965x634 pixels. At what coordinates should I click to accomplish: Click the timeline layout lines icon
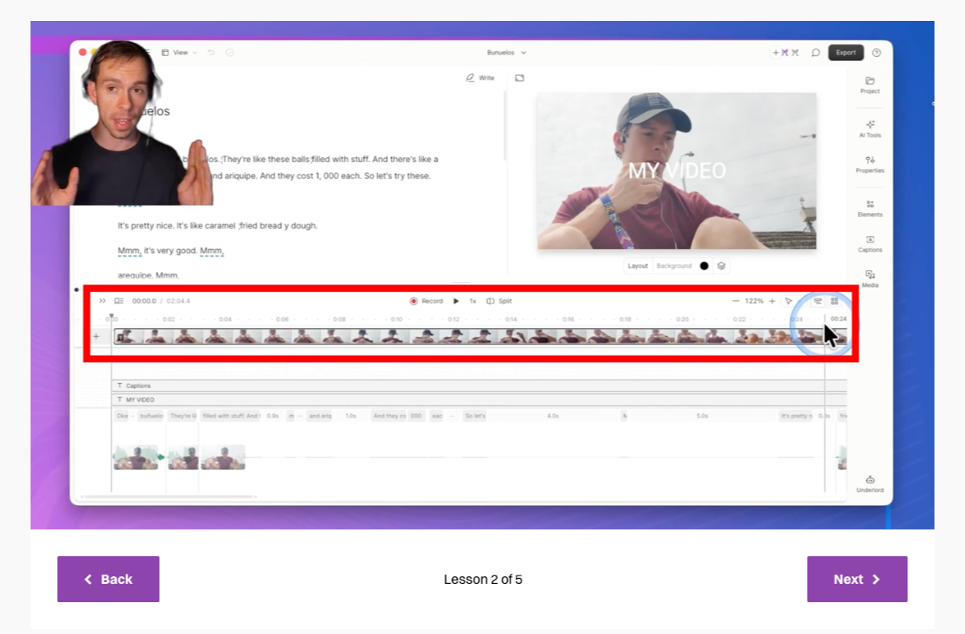click(818, 301)
